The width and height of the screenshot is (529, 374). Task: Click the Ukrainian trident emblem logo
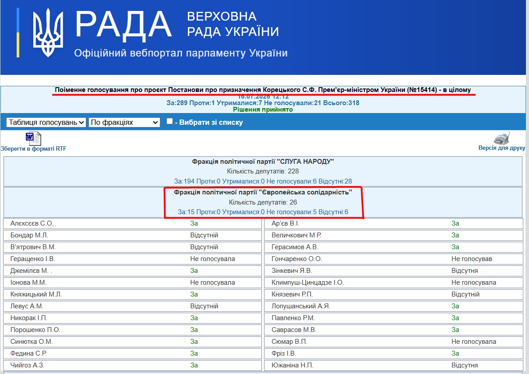pyautogui.click(x=49, y=33)
